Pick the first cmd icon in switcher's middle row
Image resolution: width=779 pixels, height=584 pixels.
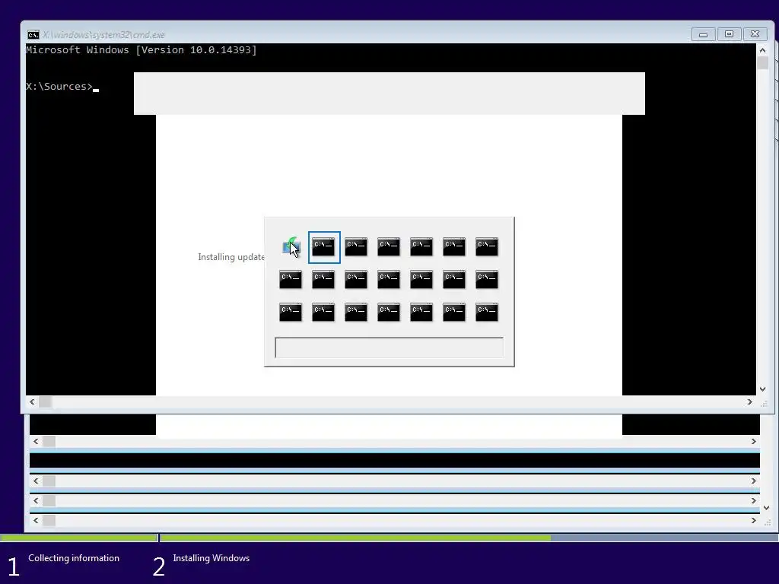tap(291, 280)
